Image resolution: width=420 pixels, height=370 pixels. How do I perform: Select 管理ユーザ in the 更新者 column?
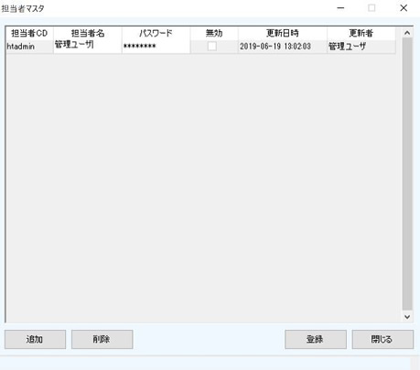[x=361, y=47]
